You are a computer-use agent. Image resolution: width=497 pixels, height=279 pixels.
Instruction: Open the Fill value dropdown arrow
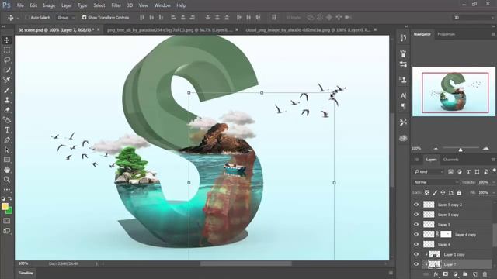(493, 193)
